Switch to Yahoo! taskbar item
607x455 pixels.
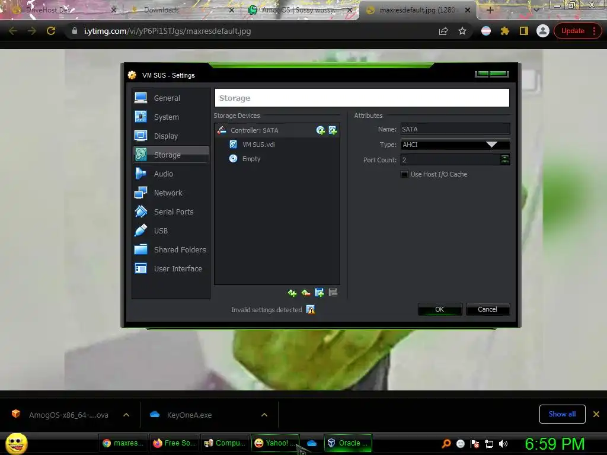click(275, 443)
